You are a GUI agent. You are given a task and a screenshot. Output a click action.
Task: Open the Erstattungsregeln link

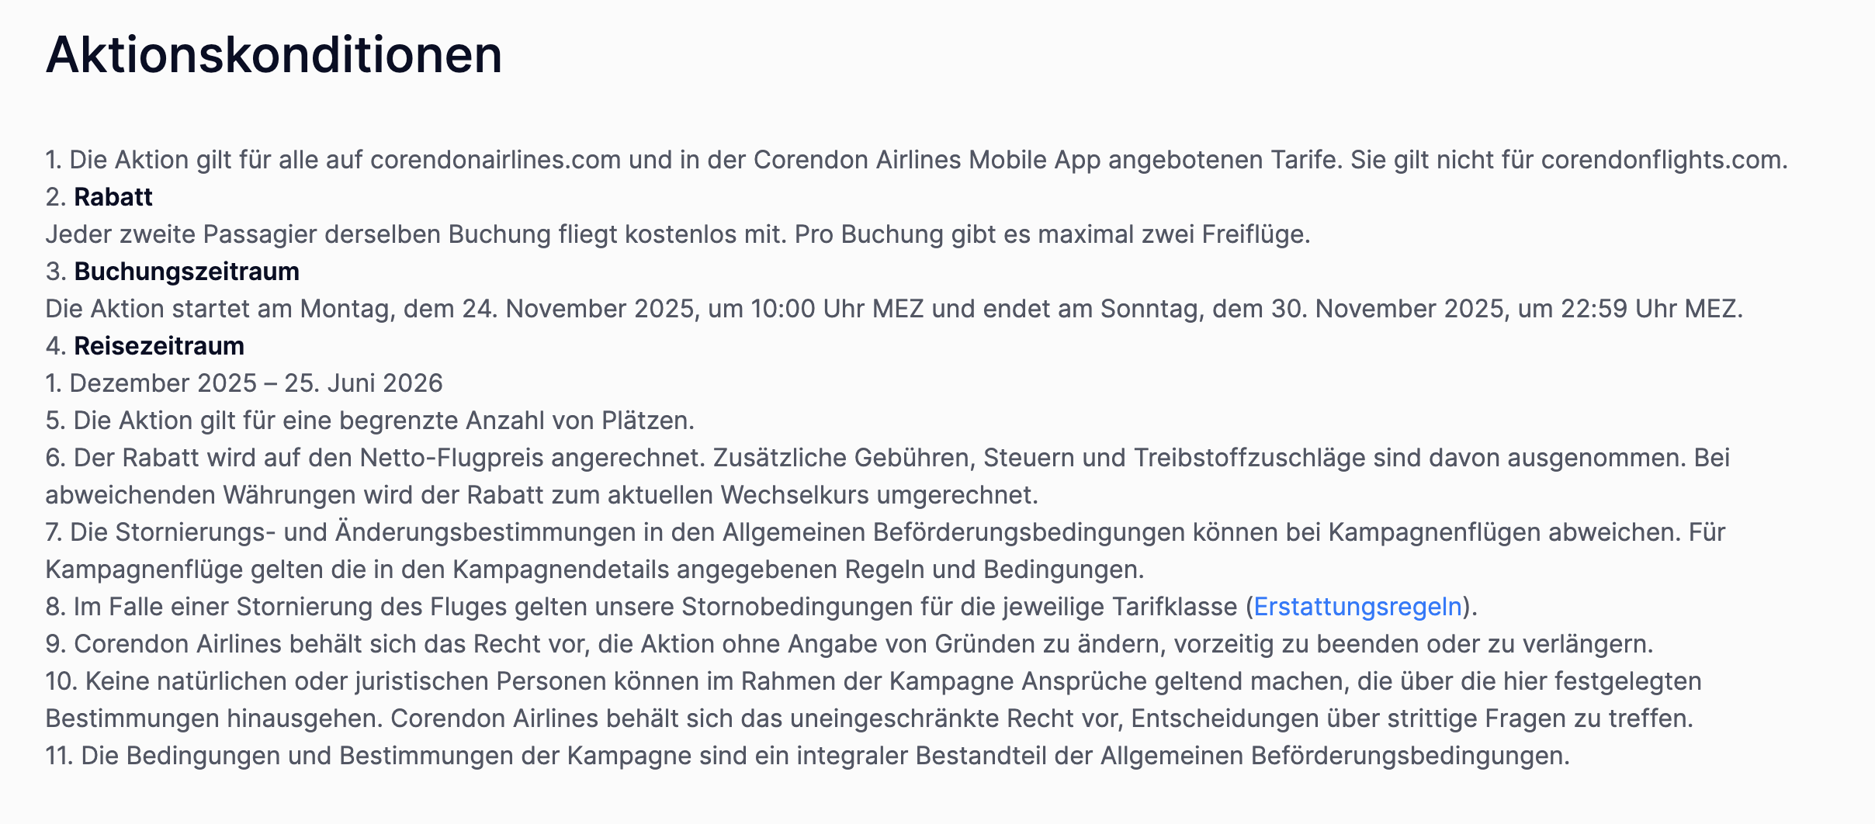(x=1357, y=607)
